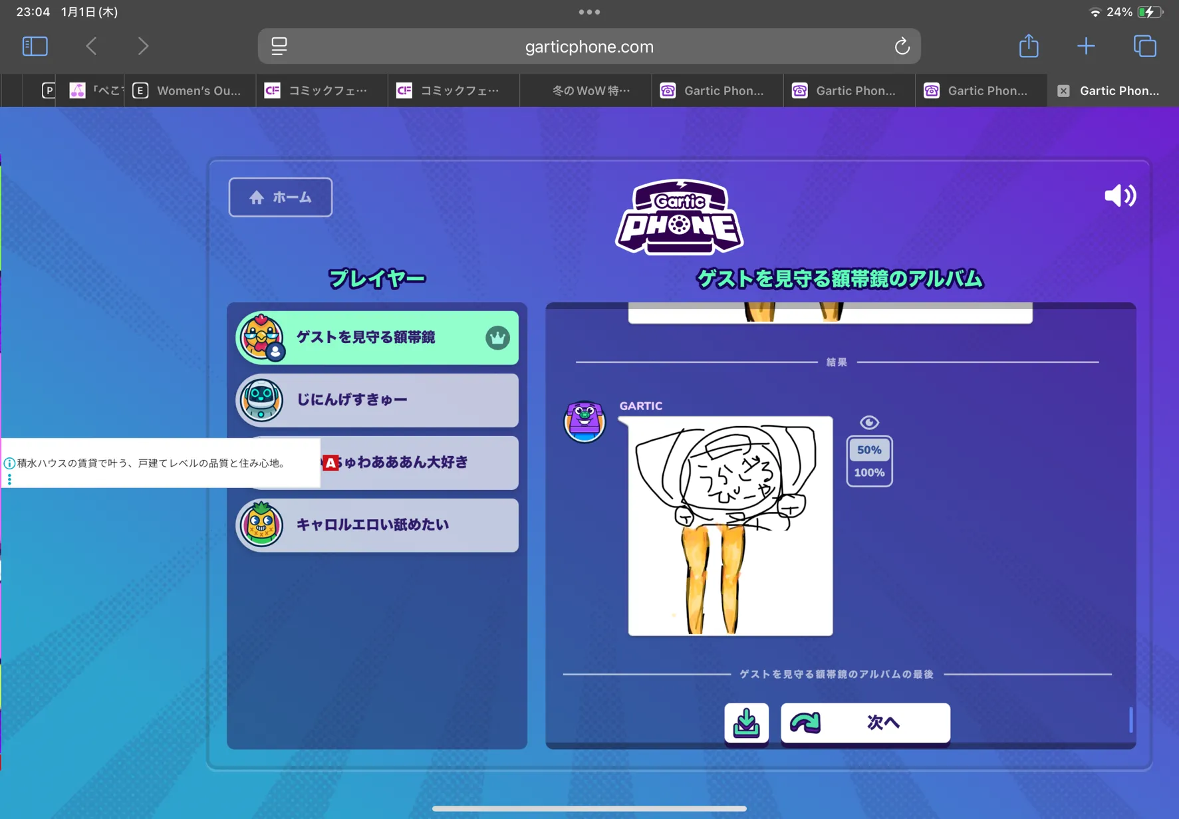Click the 1月1日(木) date text

tap(89, 12)
